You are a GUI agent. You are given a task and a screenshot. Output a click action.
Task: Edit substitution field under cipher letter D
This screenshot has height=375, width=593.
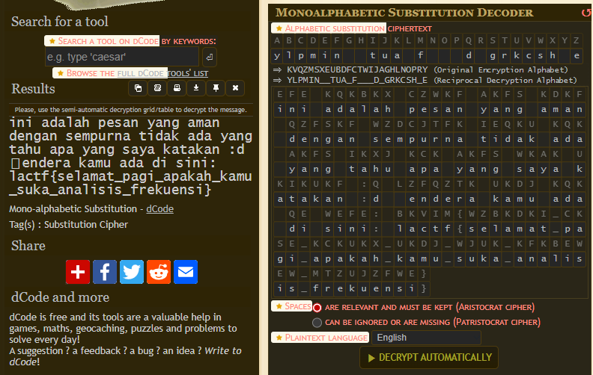coord(313,56)
